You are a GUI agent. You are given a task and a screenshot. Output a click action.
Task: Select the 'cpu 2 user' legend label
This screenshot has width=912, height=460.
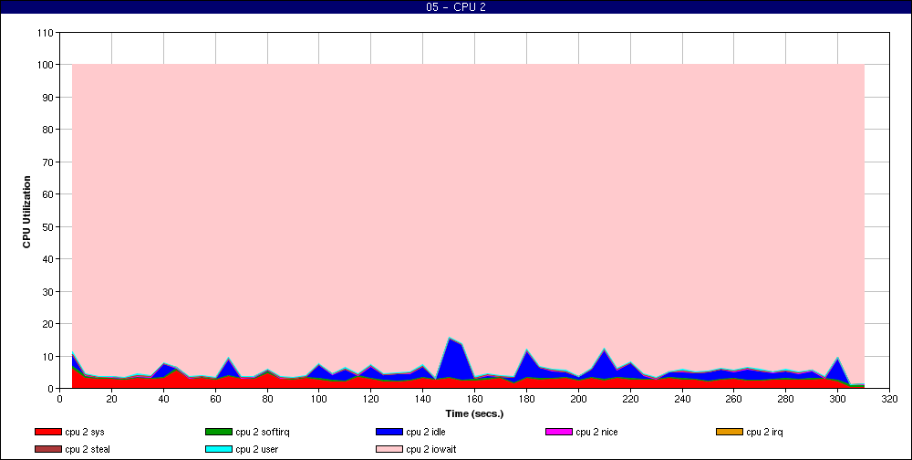pyautogui.click(x=257, y=449)
